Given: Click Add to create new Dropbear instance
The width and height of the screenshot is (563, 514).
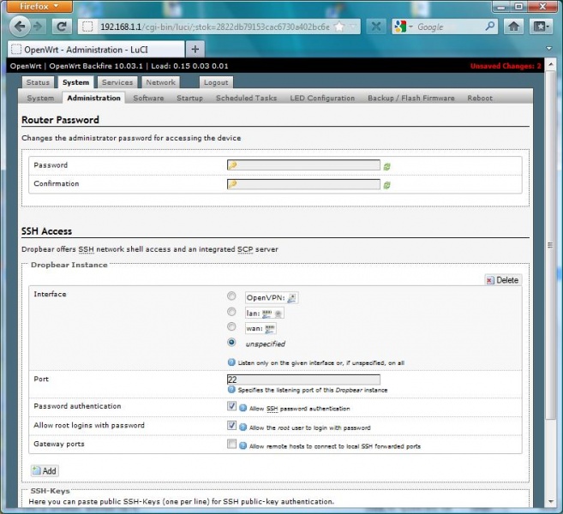Looking at the screenshot, I should point(45,471).
